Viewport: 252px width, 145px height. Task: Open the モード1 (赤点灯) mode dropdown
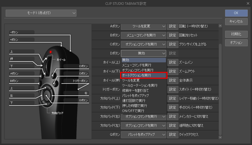41,13
